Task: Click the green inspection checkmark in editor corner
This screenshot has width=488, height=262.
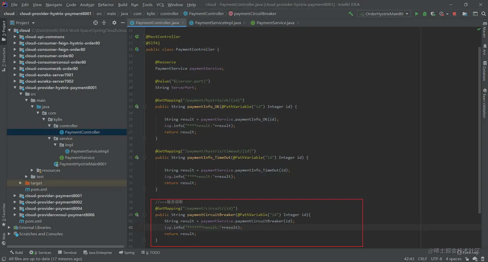Action: [x=479, y=29]
